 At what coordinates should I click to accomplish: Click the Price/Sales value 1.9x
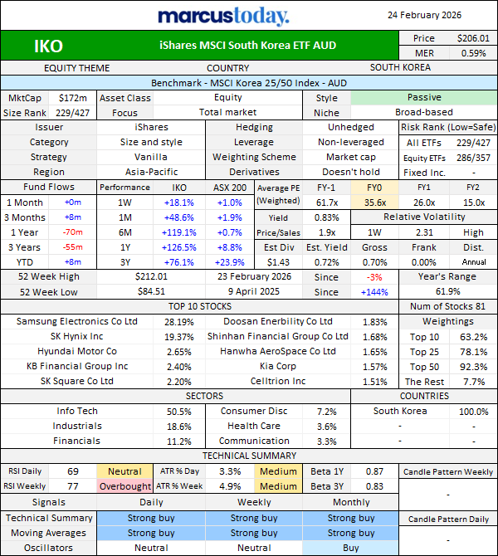(x=327, y=232)
